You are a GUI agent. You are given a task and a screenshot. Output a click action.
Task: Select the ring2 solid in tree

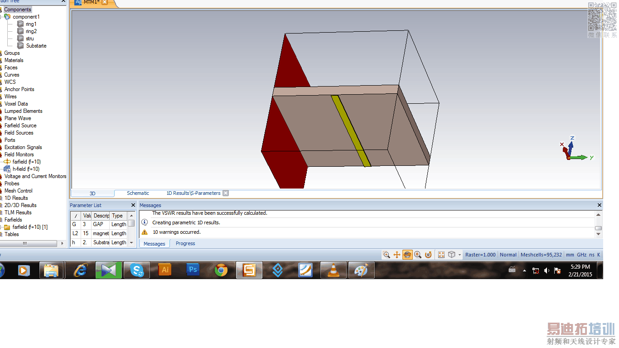tap(31, 31)
